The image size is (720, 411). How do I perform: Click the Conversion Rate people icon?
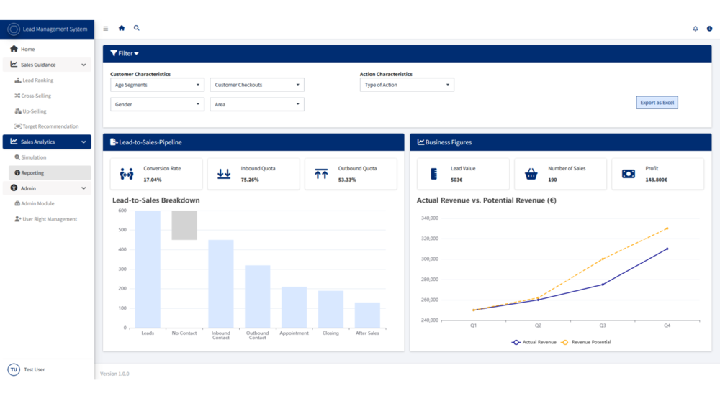pos(127,174)
